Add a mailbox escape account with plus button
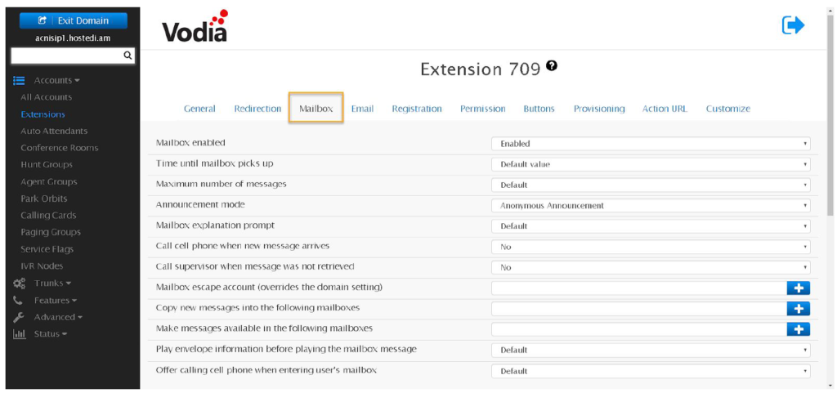The image size is (837, 393). pyautogui.click(x=798, y=288)
